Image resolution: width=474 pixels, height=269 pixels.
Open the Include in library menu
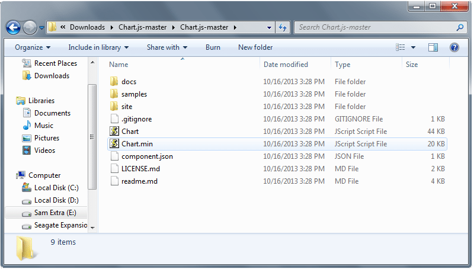click(98, 47)
